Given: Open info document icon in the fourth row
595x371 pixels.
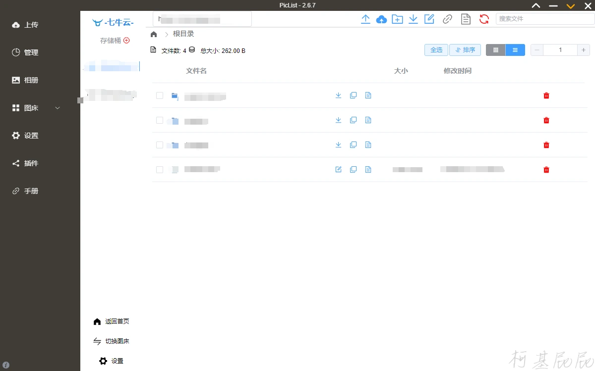Looking at the screenshot, I should tap(368, 170).
